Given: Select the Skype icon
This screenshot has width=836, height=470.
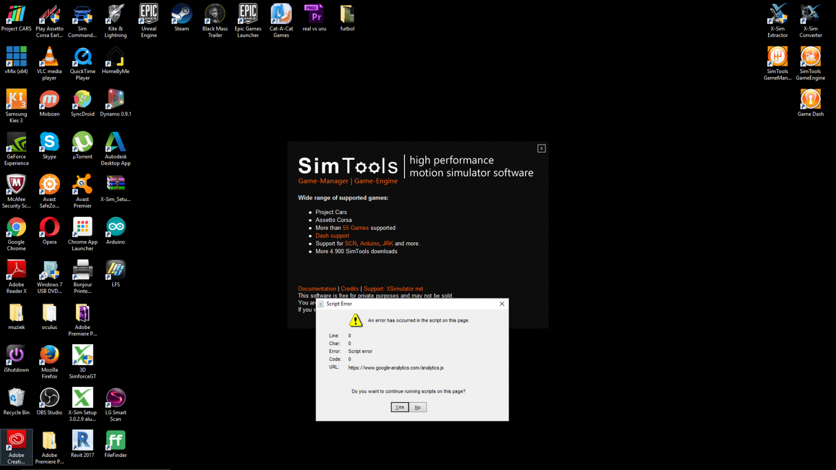Looking at the screenshot, I should point(50,146).
